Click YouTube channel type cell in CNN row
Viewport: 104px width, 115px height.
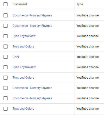pyautogui.click(x=88, y=57)
